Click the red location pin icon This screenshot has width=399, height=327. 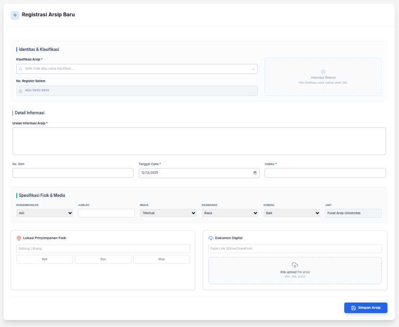(x=19, y=238)
